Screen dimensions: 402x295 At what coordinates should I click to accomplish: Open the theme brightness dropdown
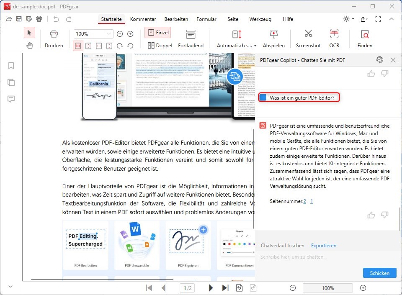pyautogui.click(x=348, y=19)
